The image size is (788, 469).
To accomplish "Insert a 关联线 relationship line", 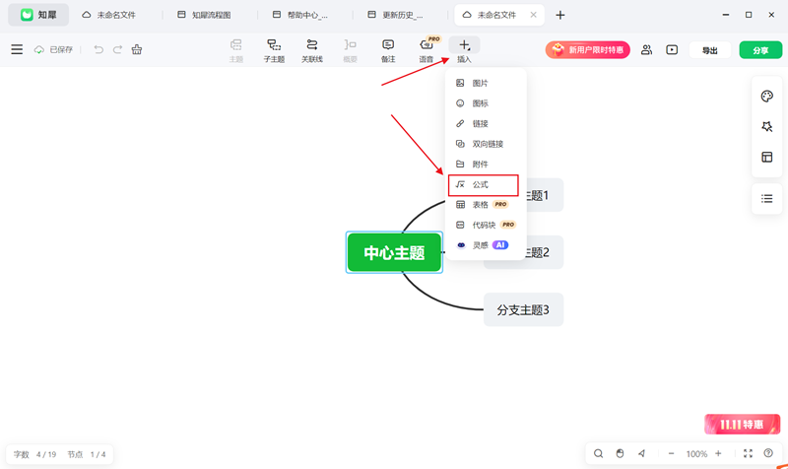I will 312,51.
